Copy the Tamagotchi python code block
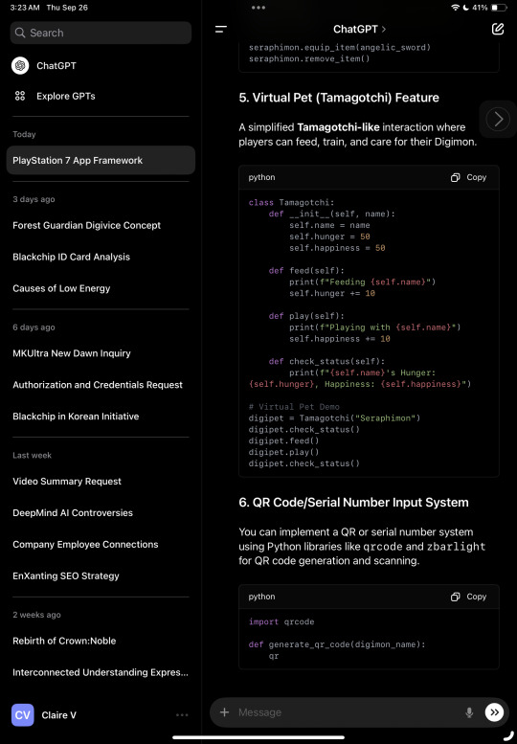This screenshot has width=517, height=744. coord(468,177)
